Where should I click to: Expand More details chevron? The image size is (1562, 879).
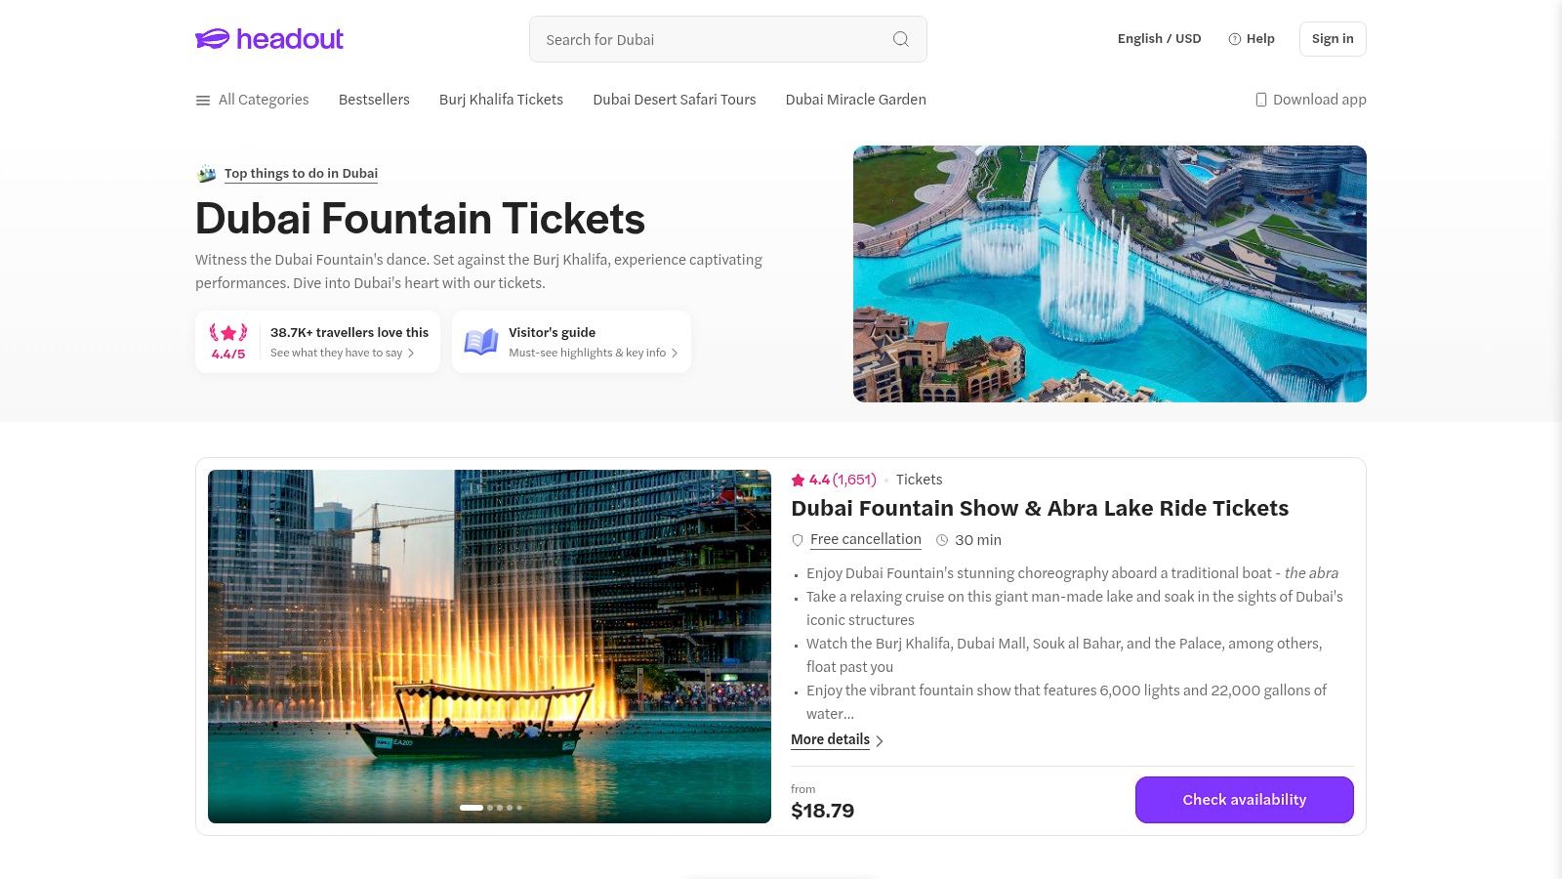point(880,741)
